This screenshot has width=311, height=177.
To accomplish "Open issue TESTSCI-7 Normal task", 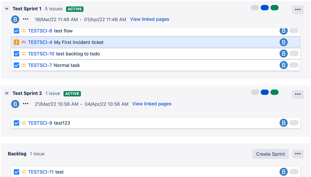I will (54, 65).
